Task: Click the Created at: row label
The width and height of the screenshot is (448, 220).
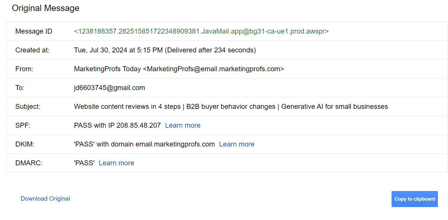Action: click(32, 50)
